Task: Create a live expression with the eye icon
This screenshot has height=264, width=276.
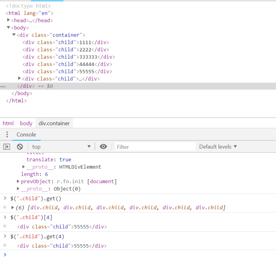Action: [x=103, y=147]
